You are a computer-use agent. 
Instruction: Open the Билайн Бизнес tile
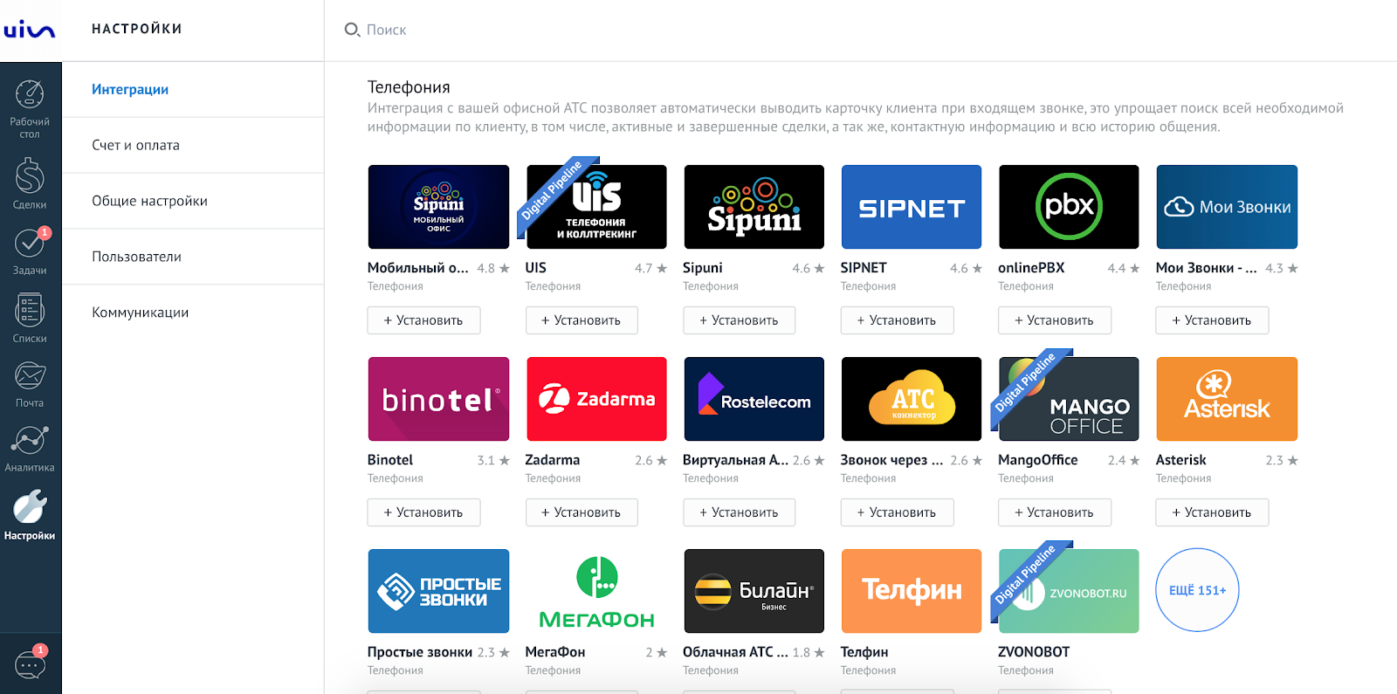(754, 591)
